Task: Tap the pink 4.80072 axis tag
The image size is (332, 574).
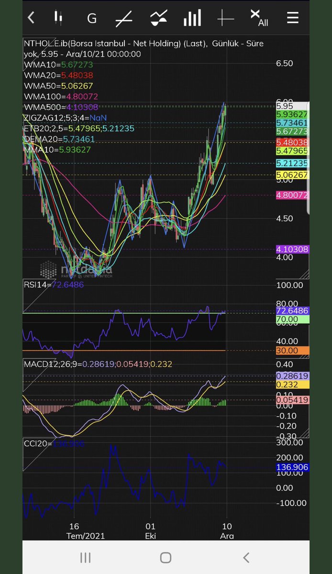Action: coord(292,195)
